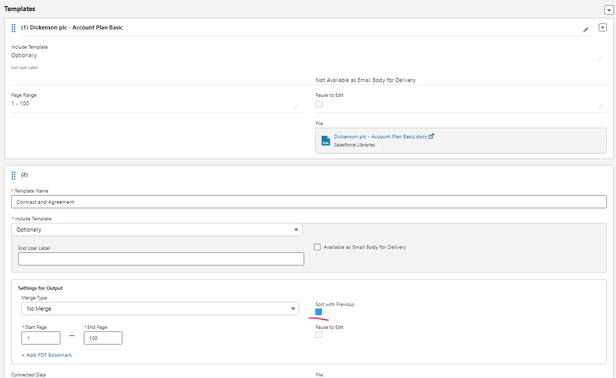Screen dimensions: 616x378
Task: Click the external link icon beside the docx filename
Action: [x=432, y=136]
